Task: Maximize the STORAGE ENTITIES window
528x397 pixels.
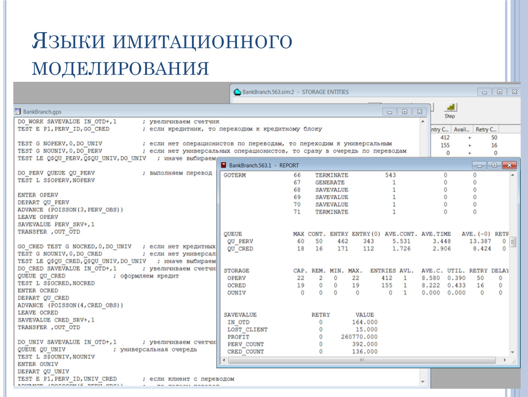Action: (x=500, y=91)
